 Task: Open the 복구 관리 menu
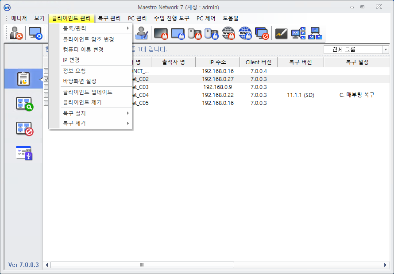click(109, 18)
